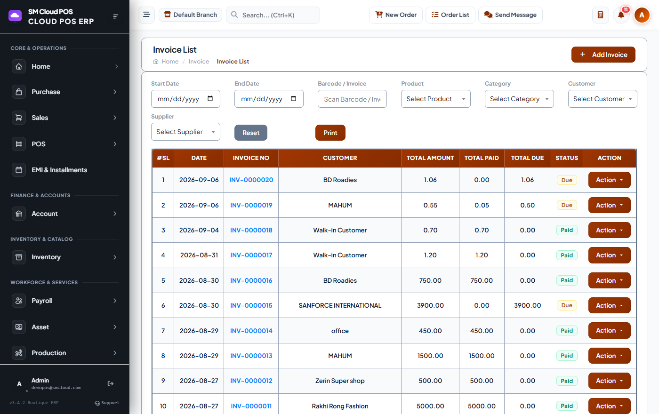This screenshot has height=414, width=659.
Task: Expand the Payroll sidebar menu
Action: point(64,301)
